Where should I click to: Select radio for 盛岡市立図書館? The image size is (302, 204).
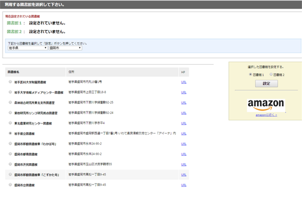[x=10, y=185]
